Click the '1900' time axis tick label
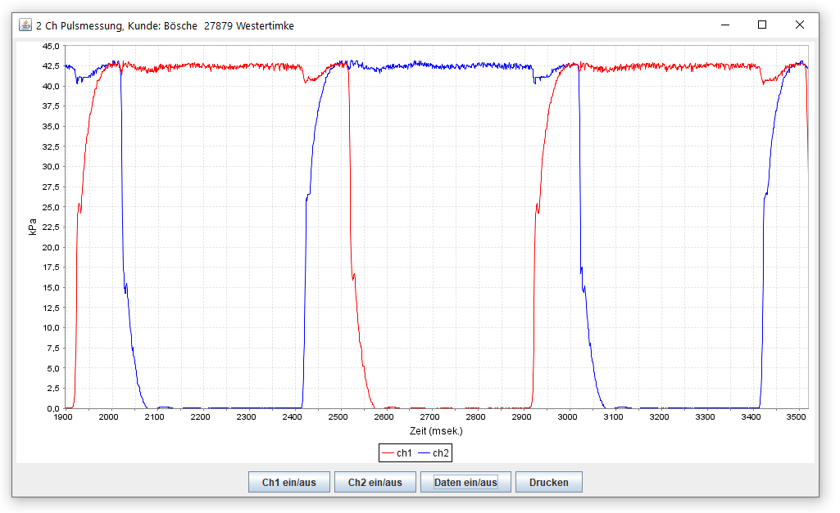This screenshot has width=840, height=513. (63, 417)
